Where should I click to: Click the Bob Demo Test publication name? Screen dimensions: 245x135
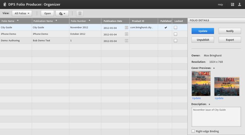click(x=41, y=41)
